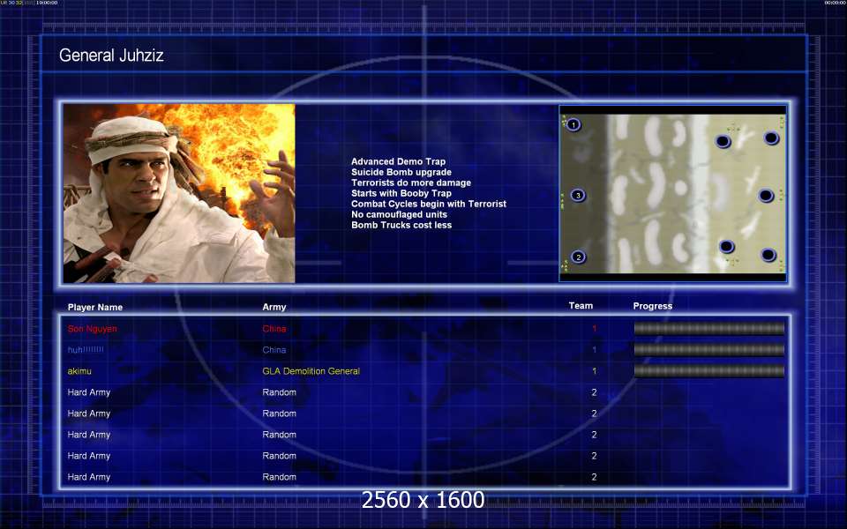Click the map preview thumbnail

(672, 193)
